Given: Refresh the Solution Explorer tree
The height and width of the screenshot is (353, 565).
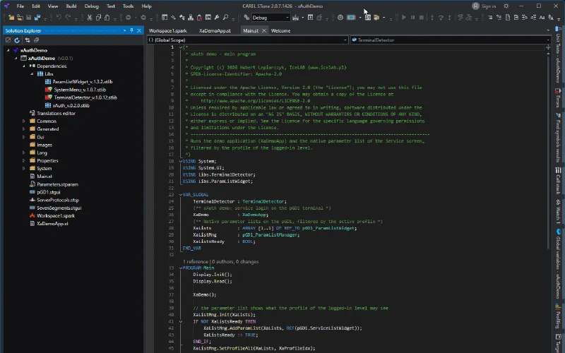Looking at the screenshot, I should (x=17, y=40).
